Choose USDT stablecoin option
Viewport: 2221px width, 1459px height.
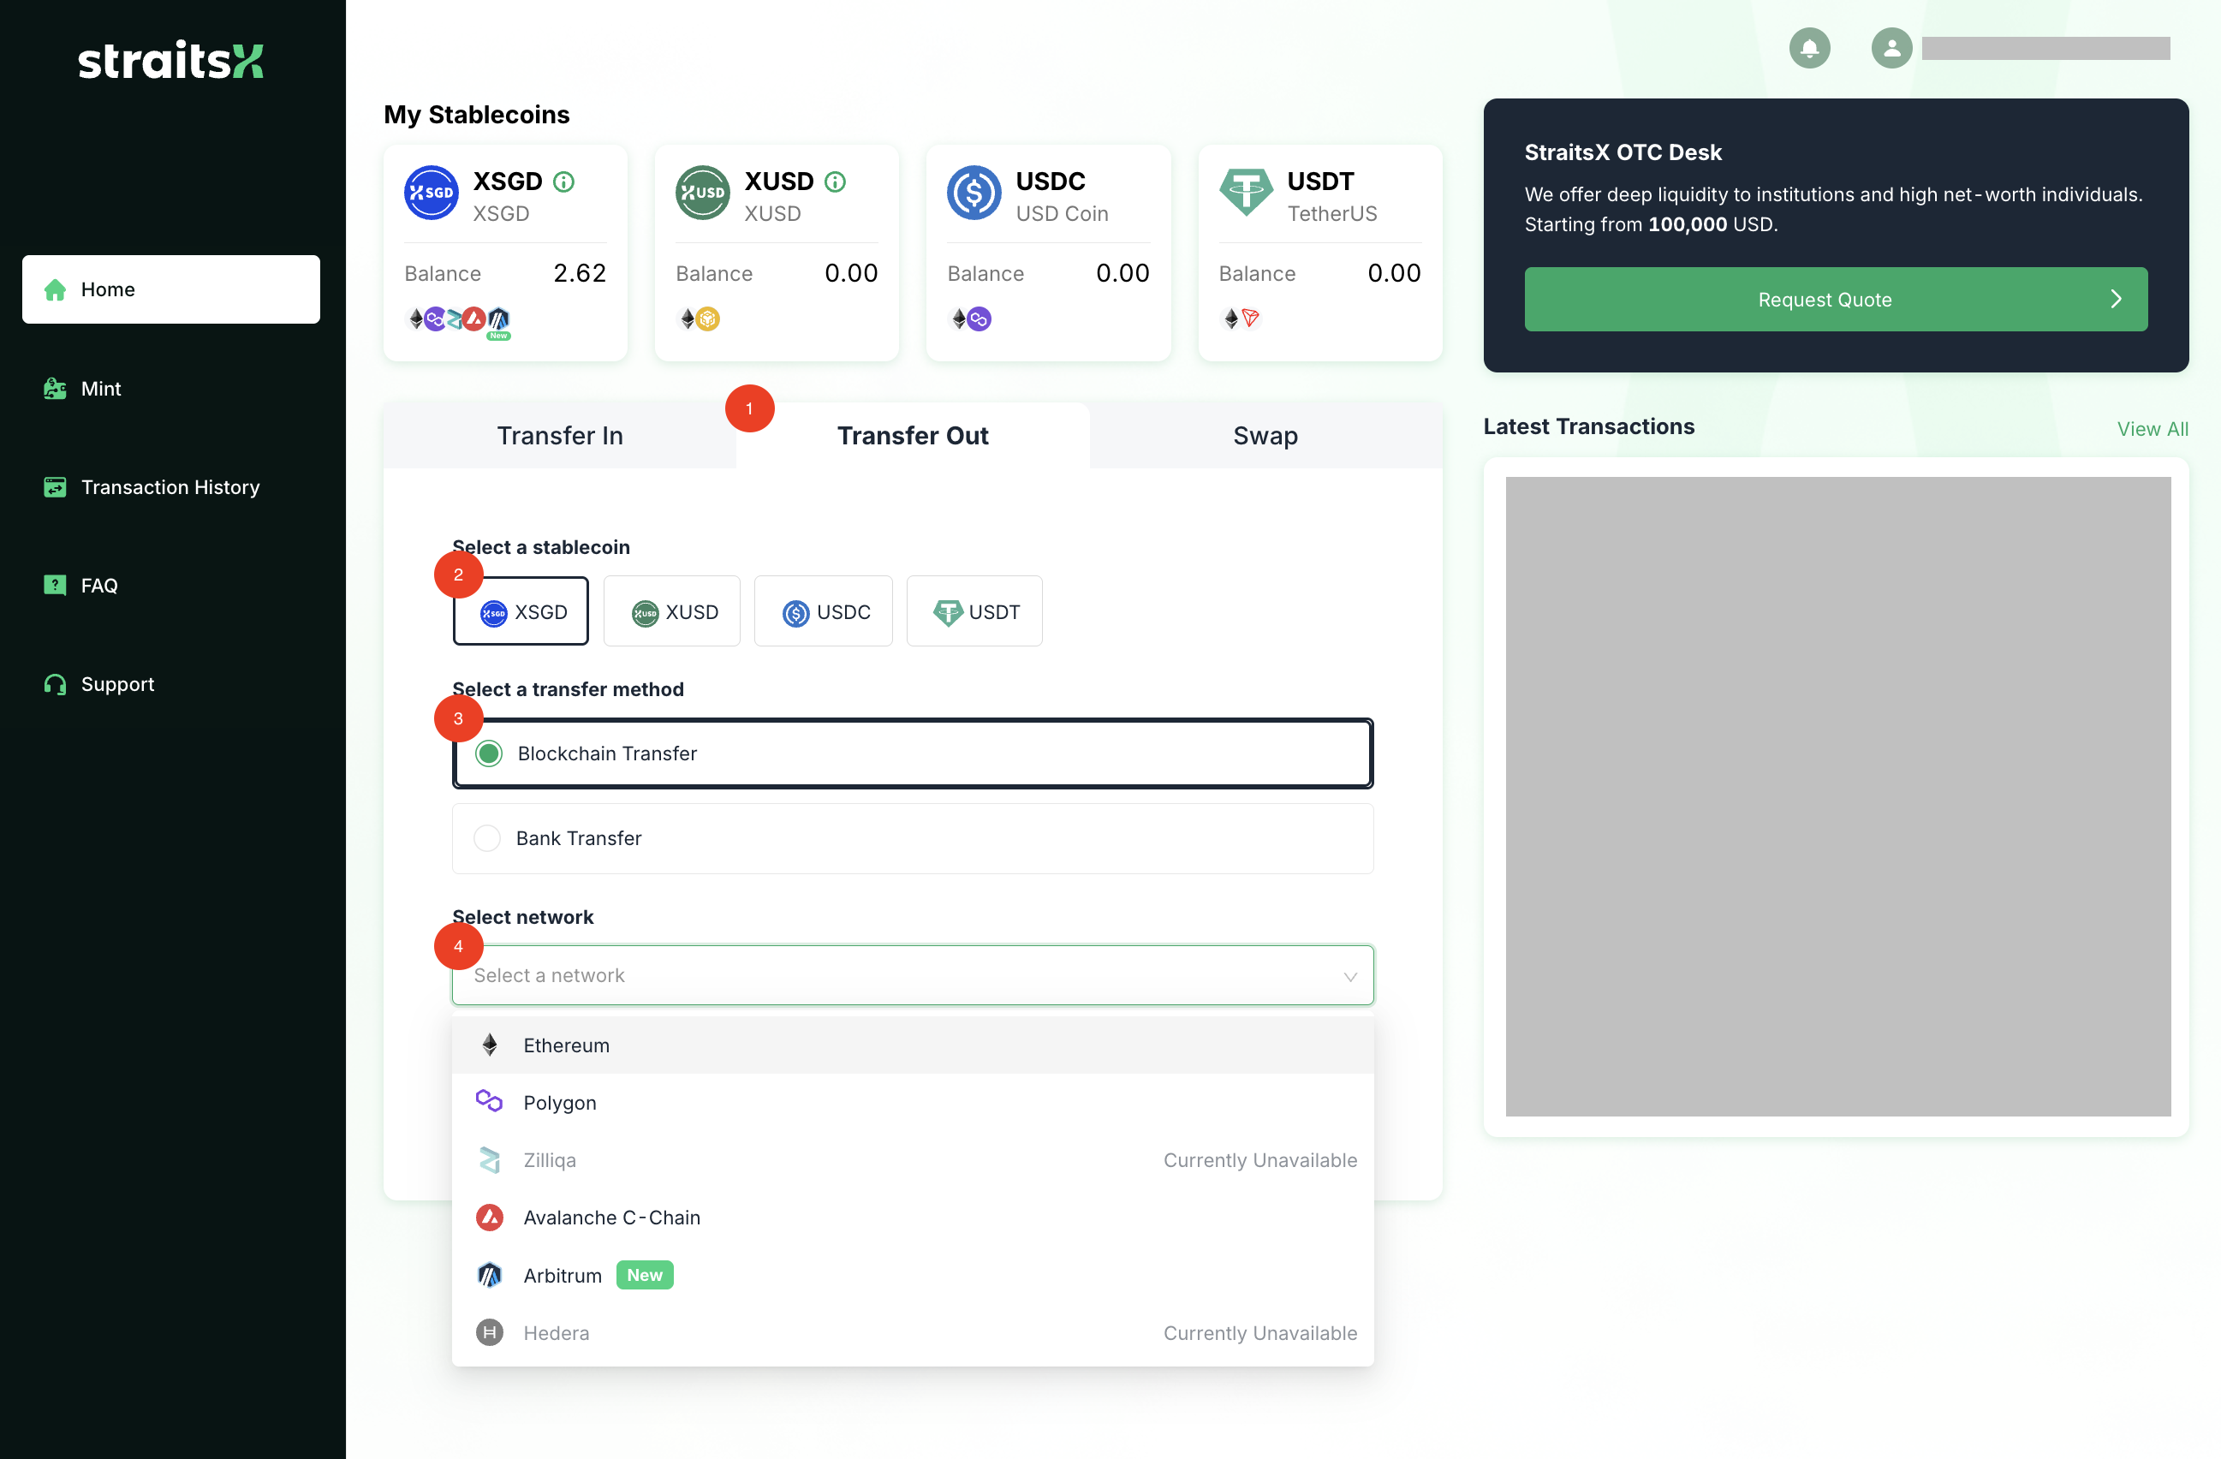click(x=974, y=612)
